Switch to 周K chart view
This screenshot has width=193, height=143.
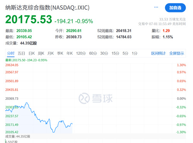click(41, 53)
